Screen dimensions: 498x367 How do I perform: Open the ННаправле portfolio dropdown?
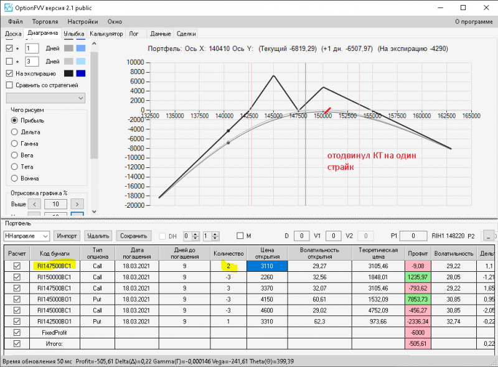click(27, 236)
